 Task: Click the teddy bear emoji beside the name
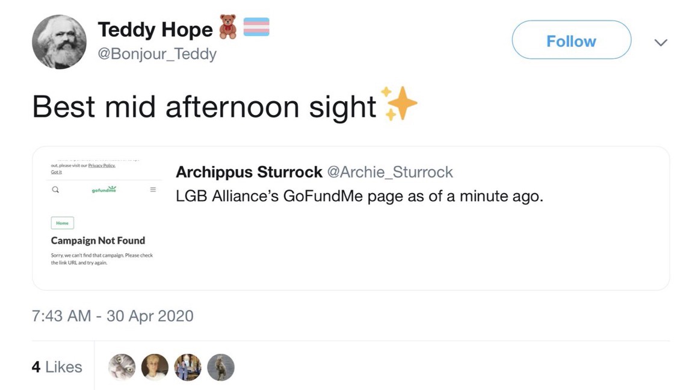pos(227,28)
